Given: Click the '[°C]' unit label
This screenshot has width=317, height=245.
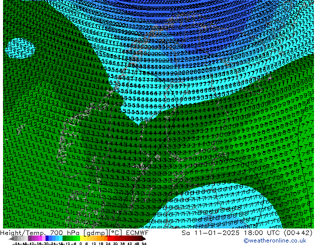Looking at the screenshot, I should point(116,233).
